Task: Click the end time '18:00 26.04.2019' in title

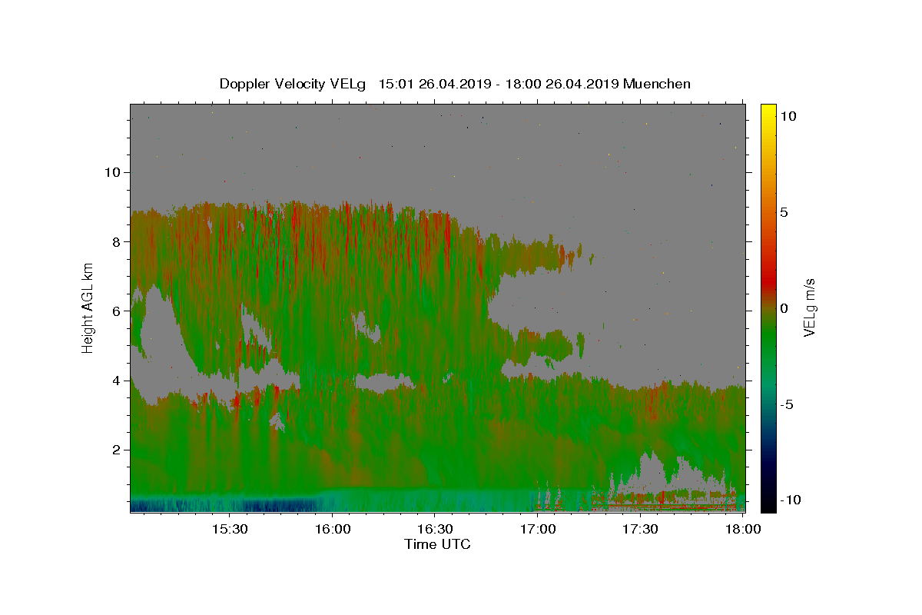Action: click(562, 84)
